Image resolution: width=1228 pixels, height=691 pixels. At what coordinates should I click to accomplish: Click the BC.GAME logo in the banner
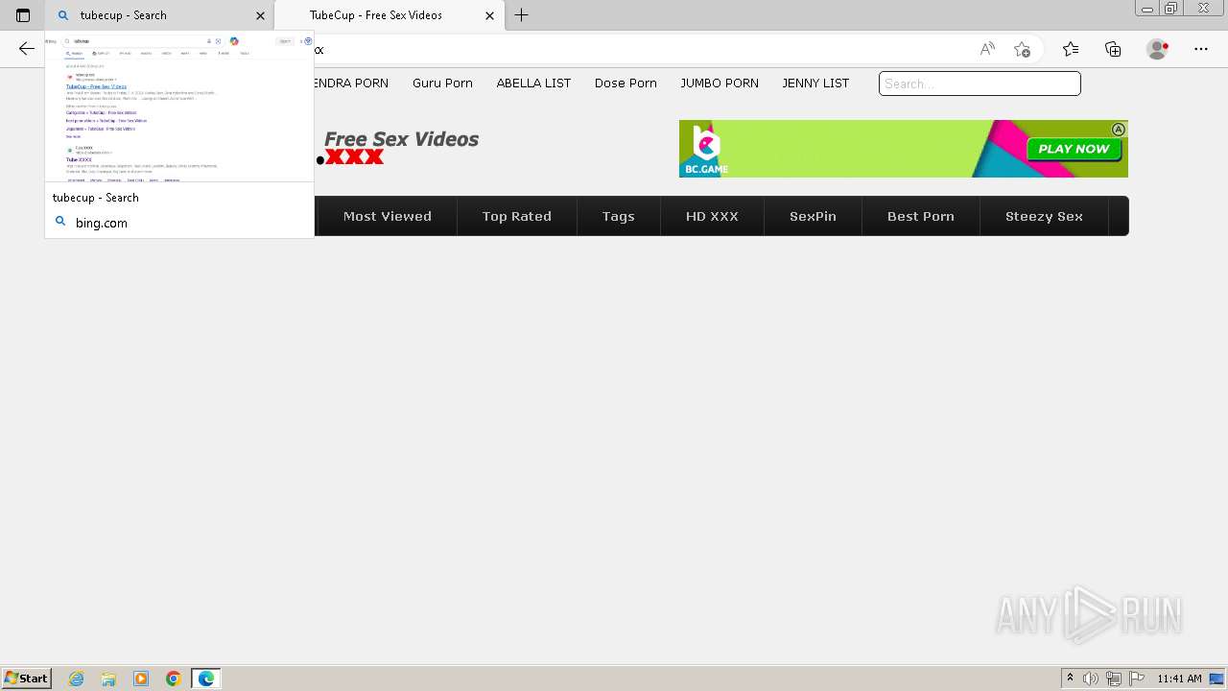[705, 151]
